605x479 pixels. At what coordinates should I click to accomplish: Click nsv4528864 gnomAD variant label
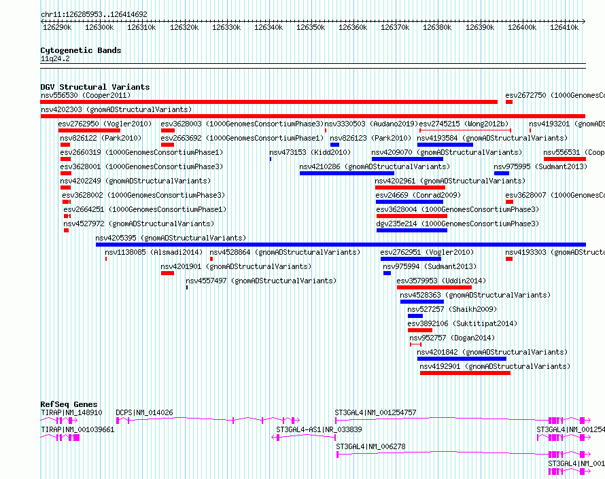tap(285, 252)
